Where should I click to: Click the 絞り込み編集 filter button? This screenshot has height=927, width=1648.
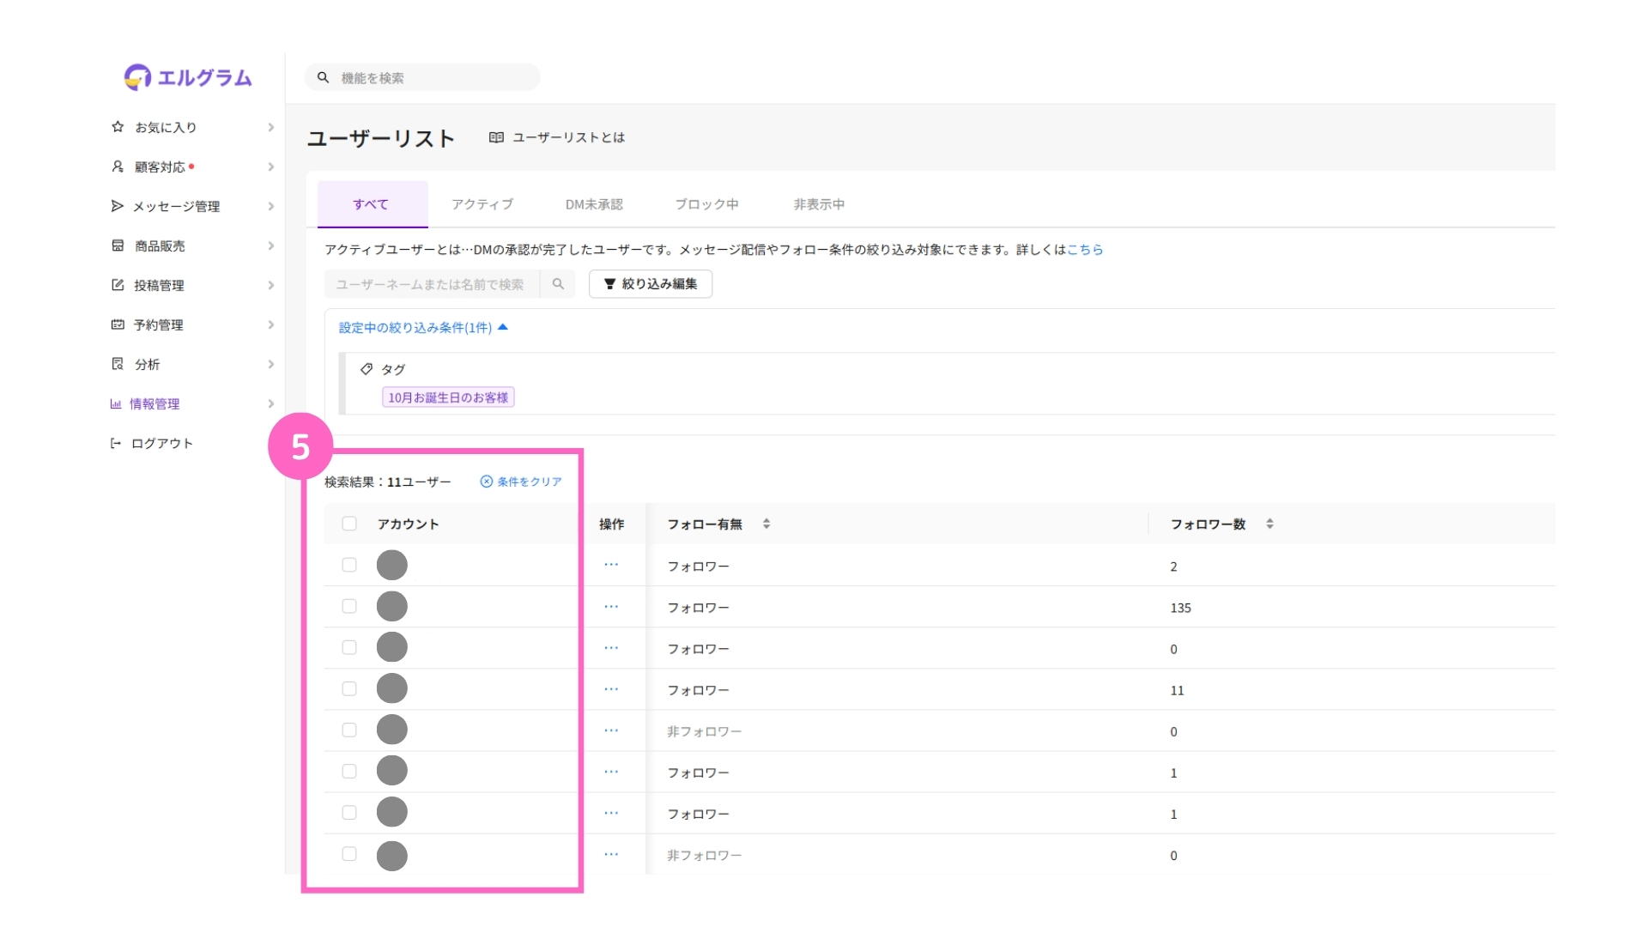(x=651, y=284)
